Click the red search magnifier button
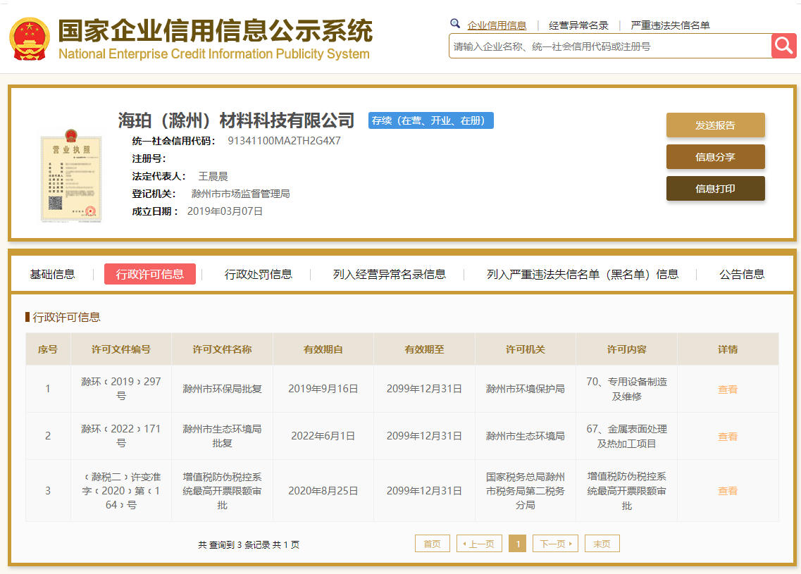The height and width of the screenshot is (574, 801). point(783,46)
